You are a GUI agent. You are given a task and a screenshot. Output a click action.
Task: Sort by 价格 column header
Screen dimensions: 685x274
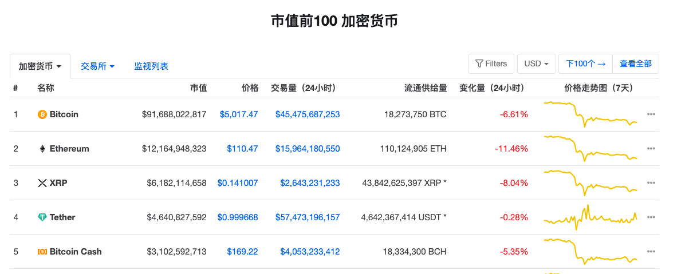point(250,88)
